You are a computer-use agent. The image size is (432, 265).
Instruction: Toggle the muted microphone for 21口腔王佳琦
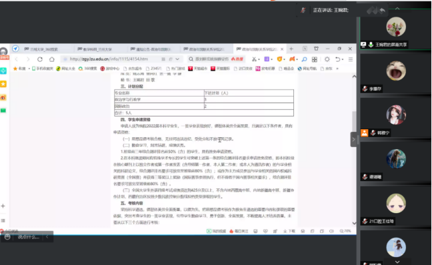(x=365, y=221)
